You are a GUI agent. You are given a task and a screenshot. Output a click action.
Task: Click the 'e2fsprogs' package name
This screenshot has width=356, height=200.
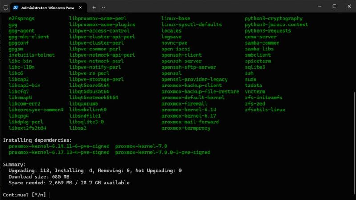coord(21,18)
